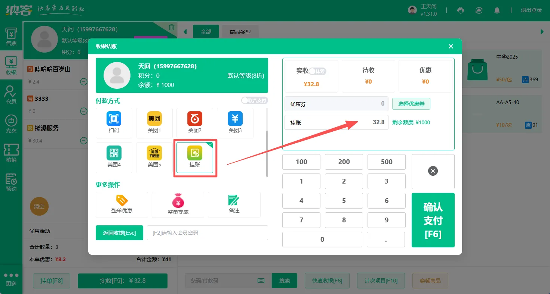The height and width of the screenshot is (294, 550).
Task: Open the 选择优惠券 coupon selector
Action: 411,104
